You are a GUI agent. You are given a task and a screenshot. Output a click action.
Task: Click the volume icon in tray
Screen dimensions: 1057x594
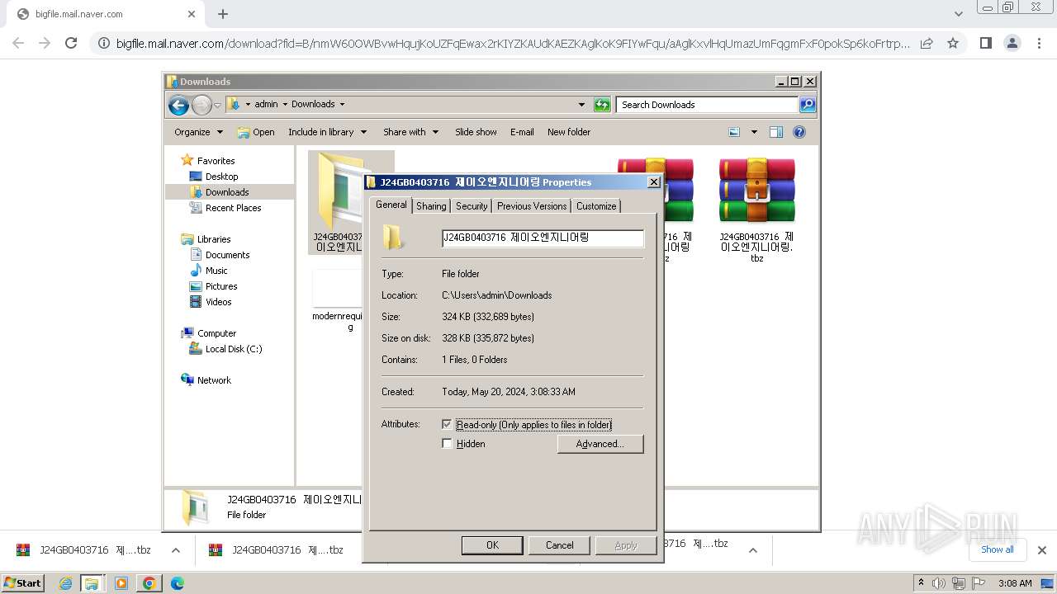click(939, 583)
